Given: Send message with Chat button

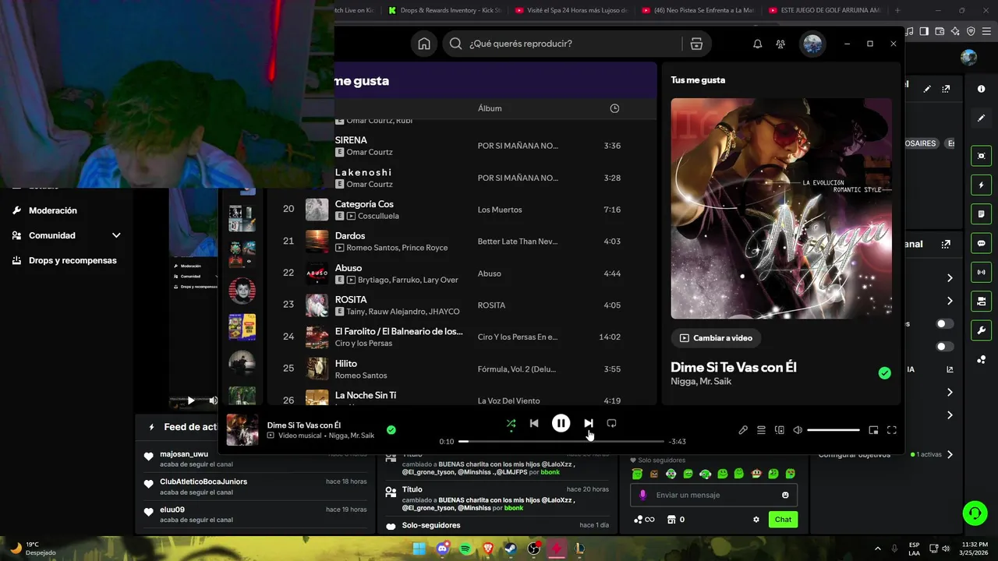Looking at the screenshot, I should 783,520.
